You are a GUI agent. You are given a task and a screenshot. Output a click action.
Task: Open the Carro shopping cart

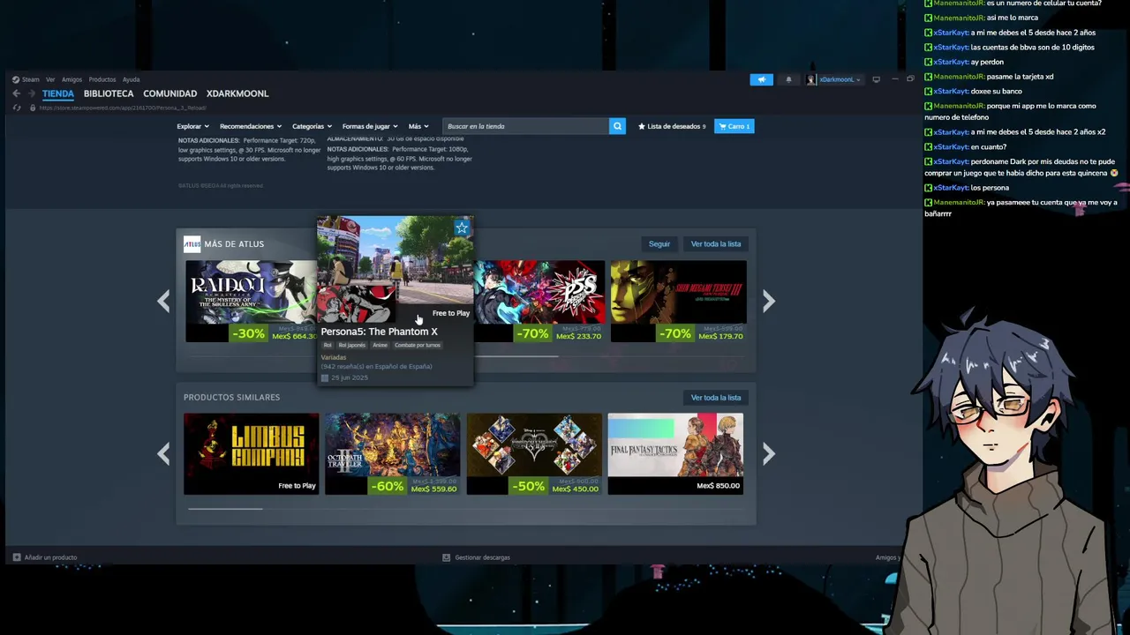click(734, 126)
